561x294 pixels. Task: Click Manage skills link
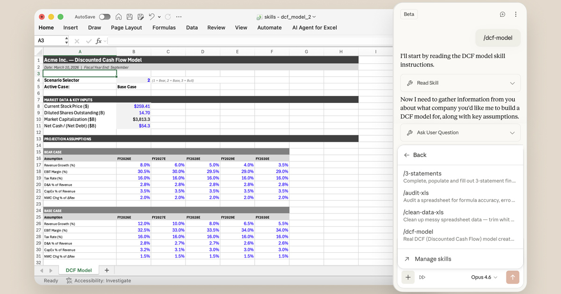[x=432, y=259]
